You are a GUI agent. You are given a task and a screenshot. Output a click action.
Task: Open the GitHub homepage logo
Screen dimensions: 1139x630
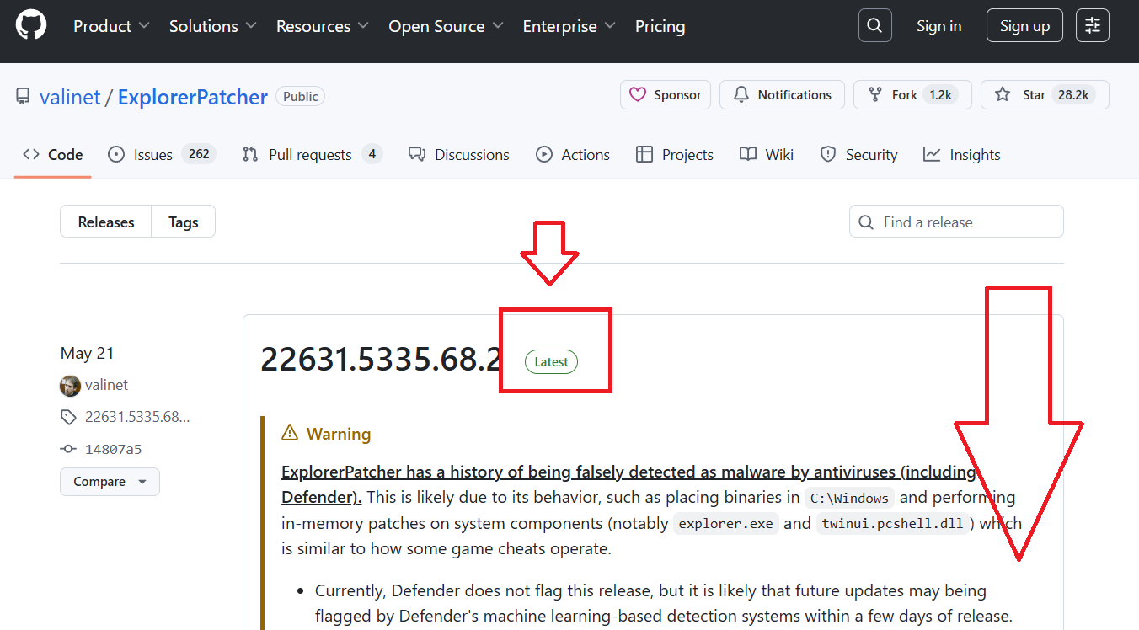(31, 25)
